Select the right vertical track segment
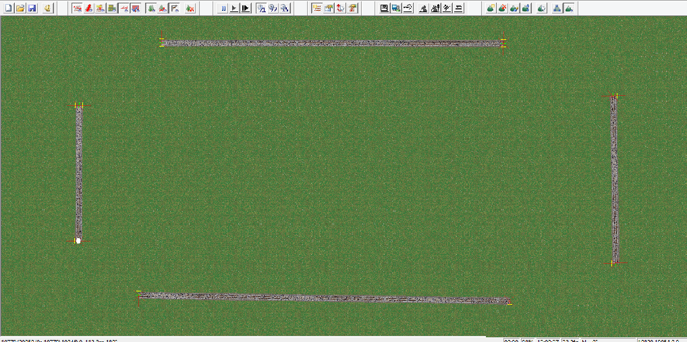The height and width of the screenshot is (342, 687). pyautogui.click(x=615, y=179)
